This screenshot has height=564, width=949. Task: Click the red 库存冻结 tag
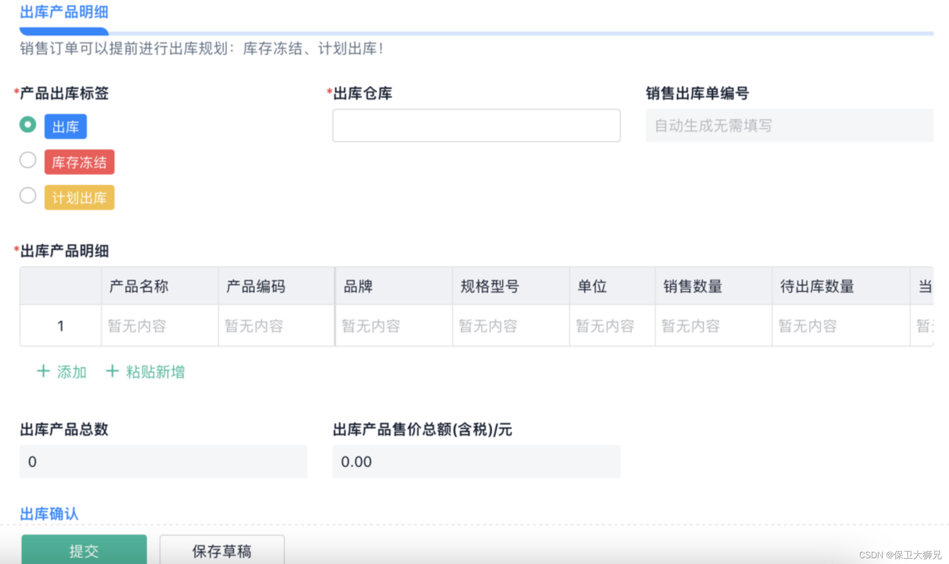[x=79, y=162]
